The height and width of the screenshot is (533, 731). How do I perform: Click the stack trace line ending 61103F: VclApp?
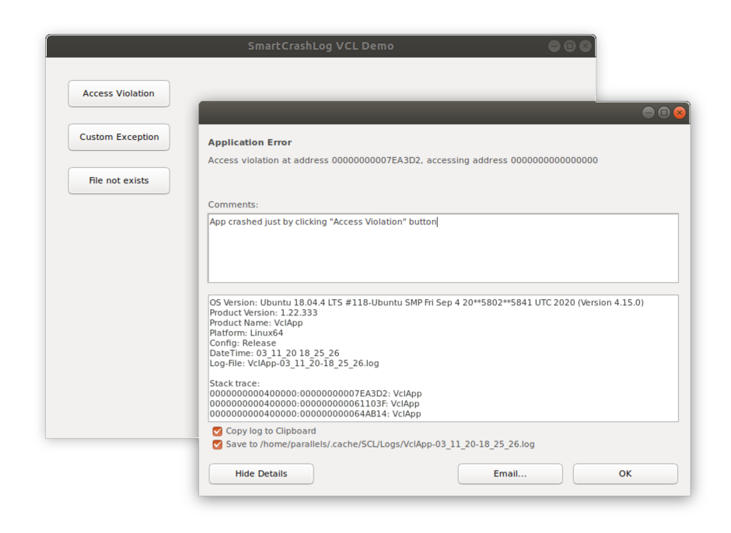(315, 404)
